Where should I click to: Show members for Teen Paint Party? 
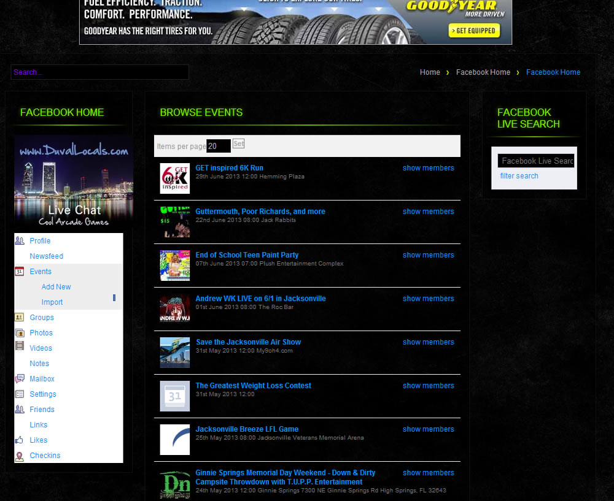tap(429, 255)
